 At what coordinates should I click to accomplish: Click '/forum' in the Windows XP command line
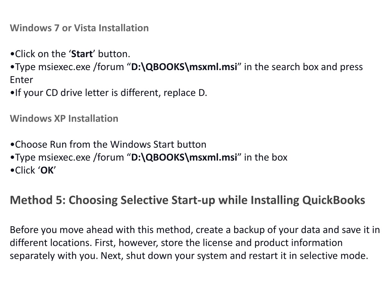108,157
